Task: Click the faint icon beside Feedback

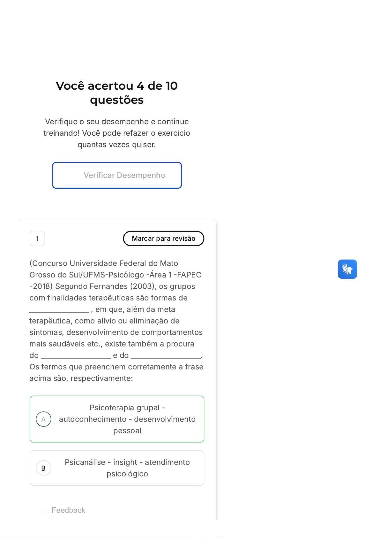Action: click(x=43, y=510)
